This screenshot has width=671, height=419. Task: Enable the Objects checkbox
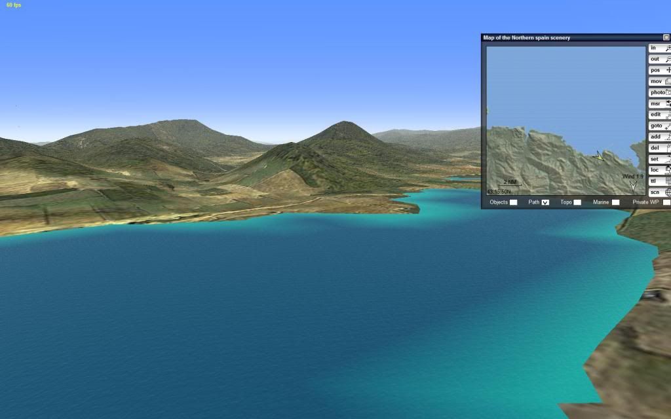[x=514, y=202]
